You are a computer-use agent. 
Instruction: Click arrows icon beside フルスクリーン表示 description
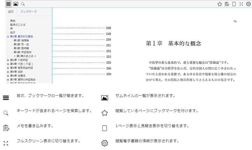[6, 143]
